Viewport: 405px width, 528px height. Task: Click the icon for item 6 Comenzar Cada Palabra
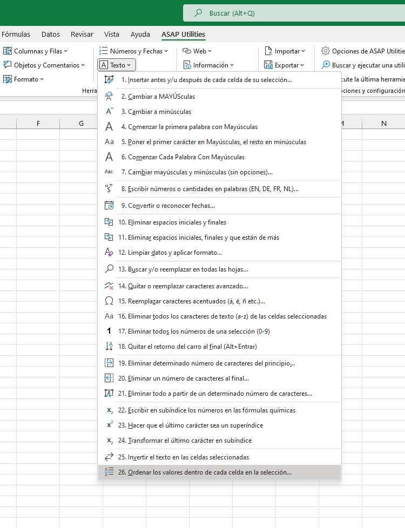click(109, 157)
